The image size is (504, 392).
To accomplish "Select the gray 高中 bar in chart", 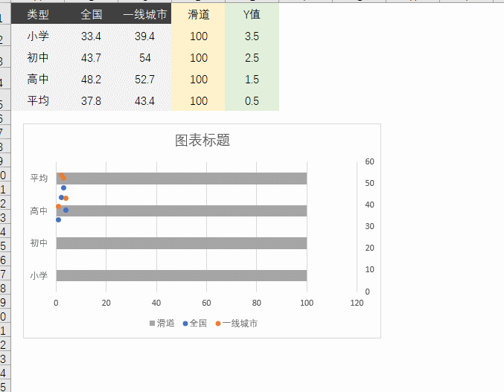I will [x=182, y=211].
